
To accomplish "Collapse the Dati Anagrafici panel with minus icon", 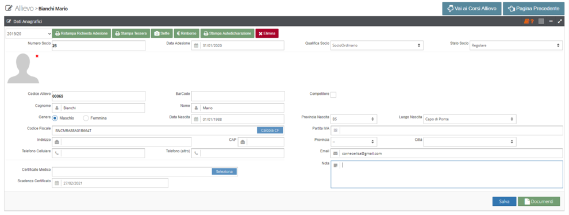I will point(551,21).
